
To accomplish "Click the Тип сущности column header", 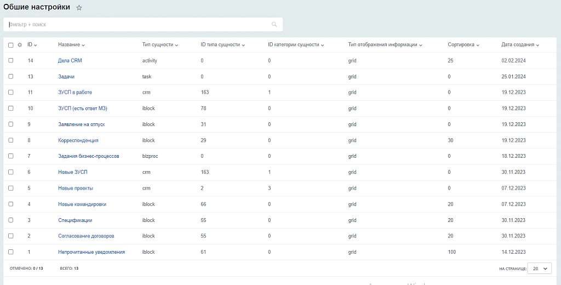I will [x=159, y=45].
